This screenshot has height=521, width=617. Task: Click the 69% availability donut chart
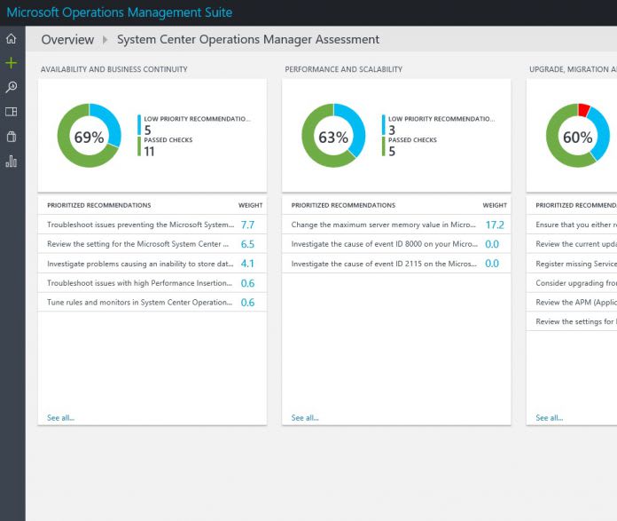[89, 137]
